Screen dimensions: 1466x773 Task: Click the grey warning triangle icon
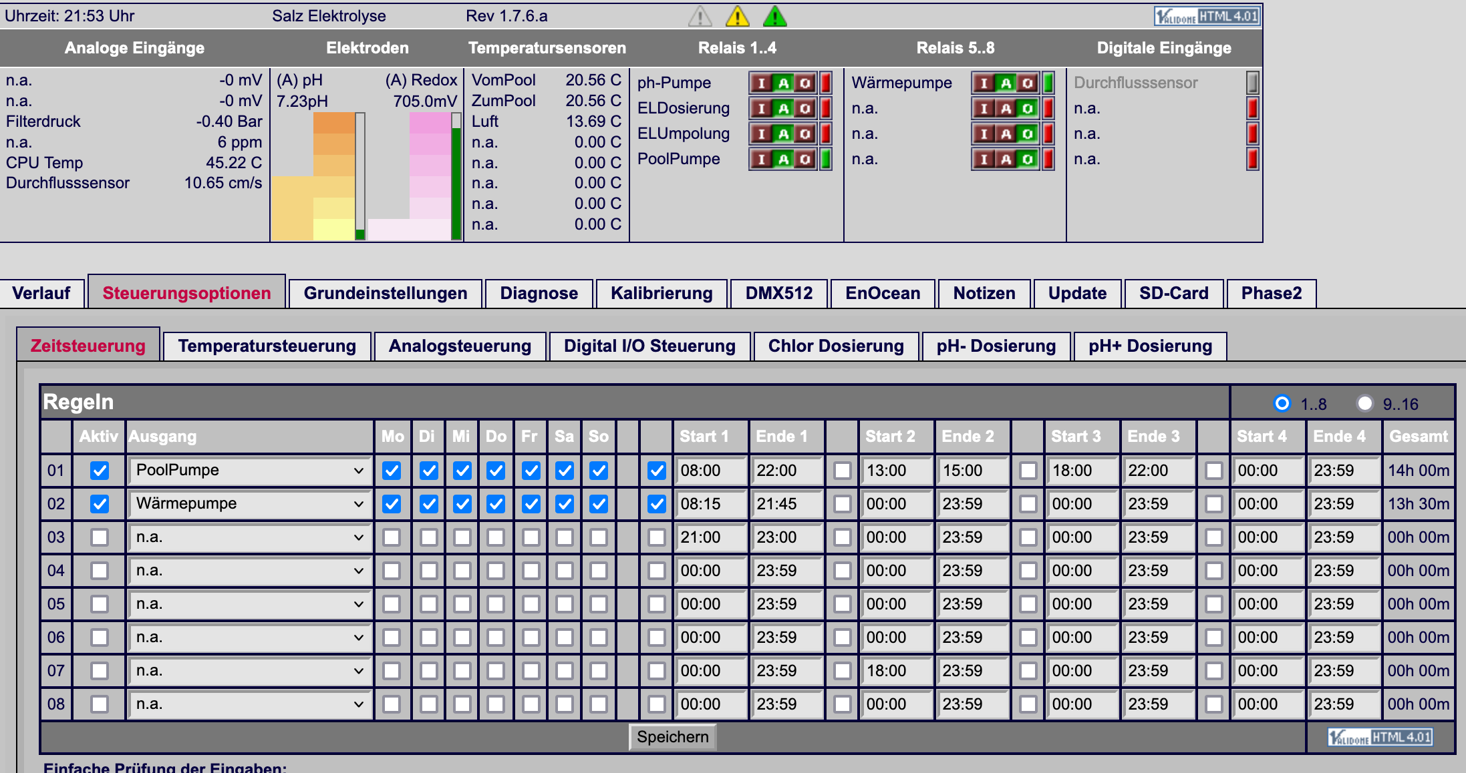(x=700, y=16)
